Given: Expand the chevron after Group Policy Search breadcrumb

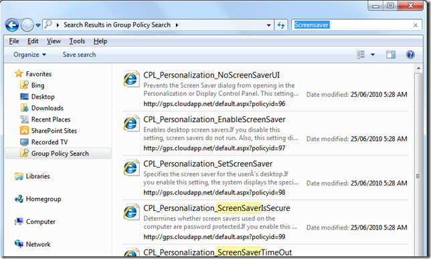Looking at the screenshot, I should pyautogui.click(x=177, y=25).
